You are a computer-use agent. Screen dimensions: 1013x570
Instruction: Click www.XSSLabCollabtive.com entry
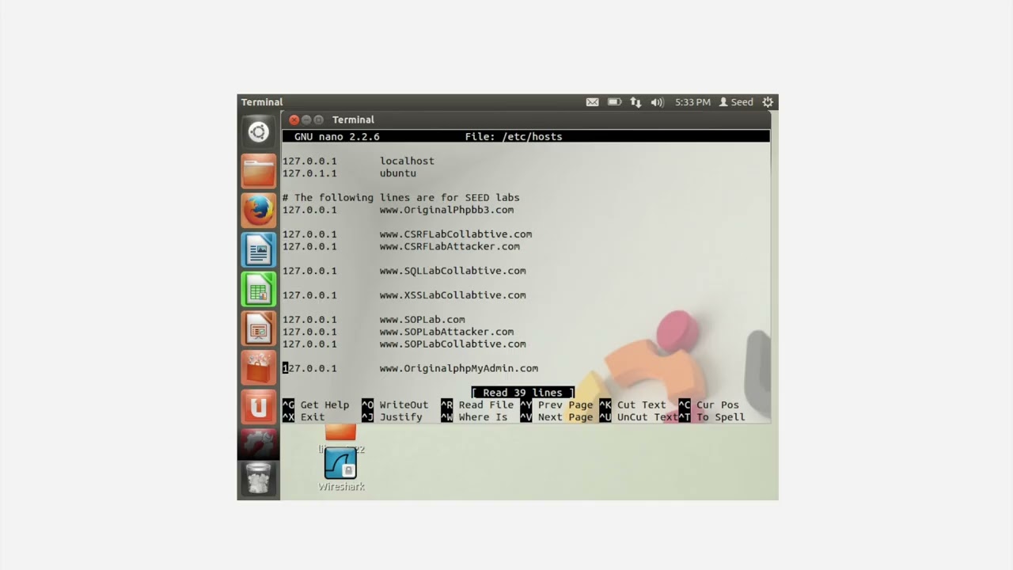pyautogui.click(x=453, y=295)
